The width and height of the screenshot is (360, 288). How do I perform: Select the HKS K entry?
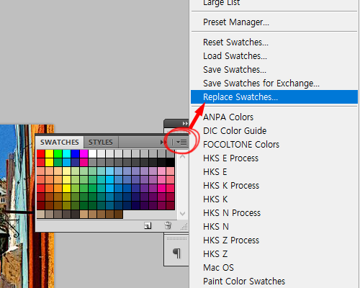(215, 199)
